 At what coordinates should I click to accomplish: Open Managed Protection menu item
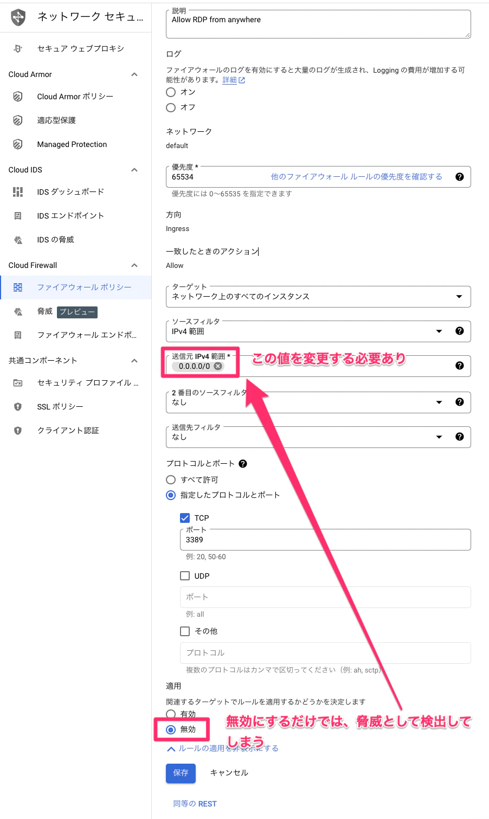[x=76, y=144]
